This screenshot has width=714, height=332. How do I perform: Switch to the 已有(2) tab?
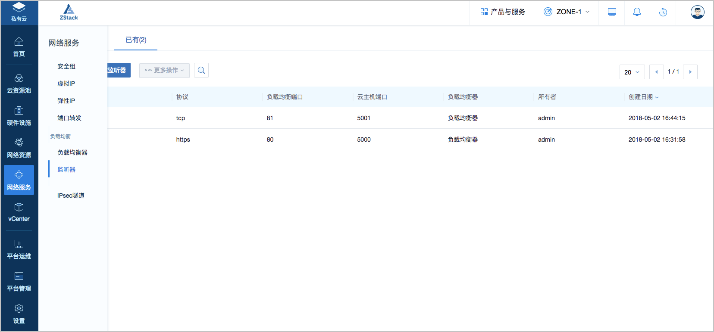136,40
